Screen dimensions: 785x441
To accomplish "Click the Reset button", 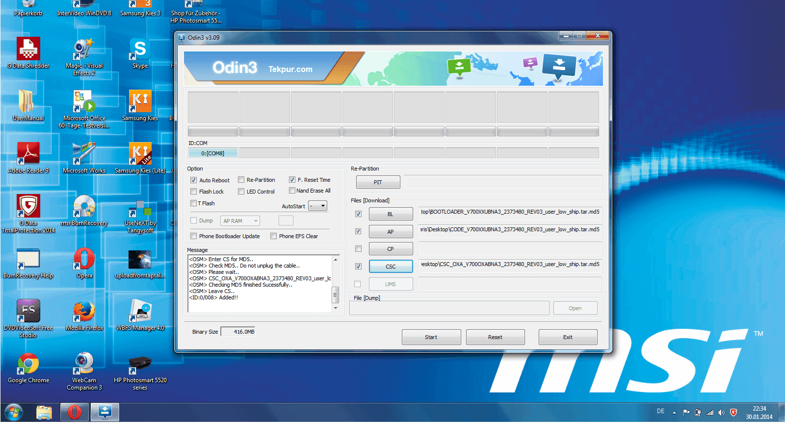I will coord(495,337).
